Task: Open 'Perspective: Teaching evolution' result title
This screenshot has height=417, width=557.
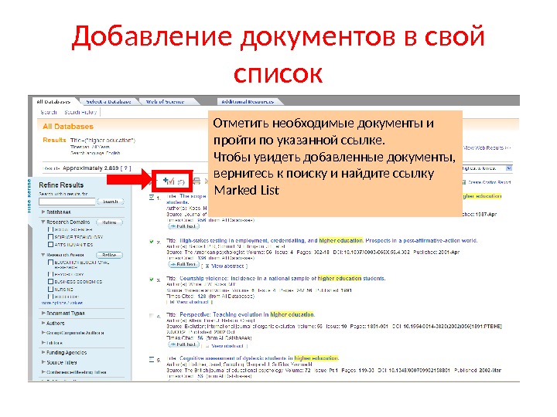Action: point(248,314)
